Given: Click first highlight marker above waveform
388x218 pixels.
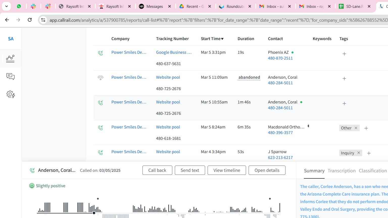Looking at the screenshot, I should coord(98,199).
